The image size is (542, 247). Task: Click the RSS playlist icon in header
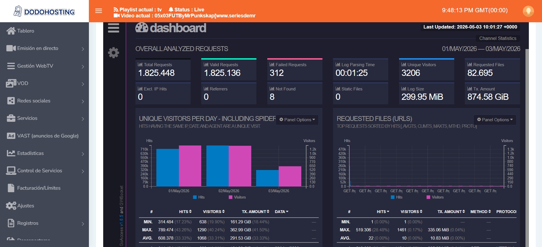[116, 10]
